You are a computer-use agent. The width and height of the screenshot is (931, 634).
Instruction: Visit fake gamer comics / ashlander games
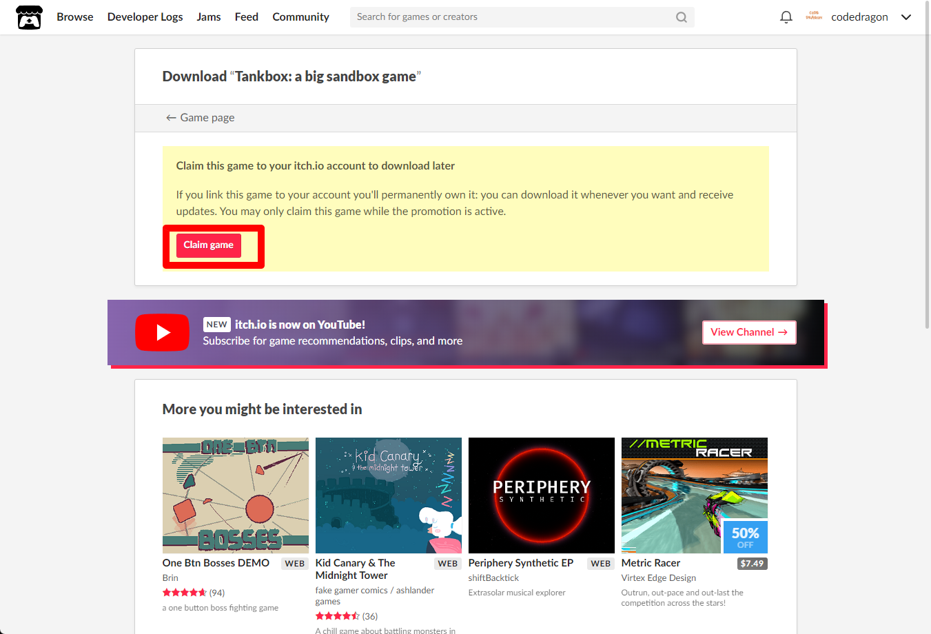(375, 596)
